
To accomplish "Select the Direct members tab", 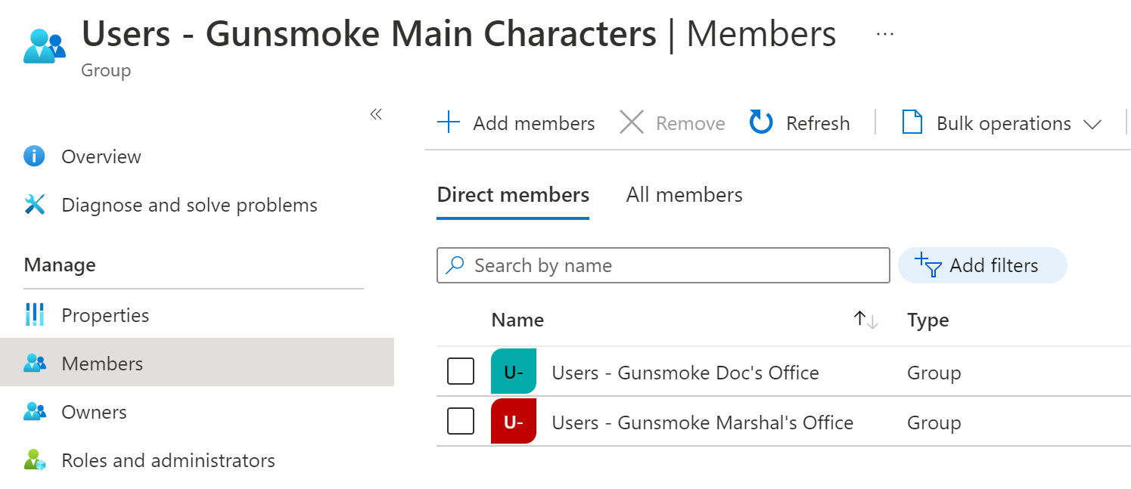I will click(x=512, y=194).
